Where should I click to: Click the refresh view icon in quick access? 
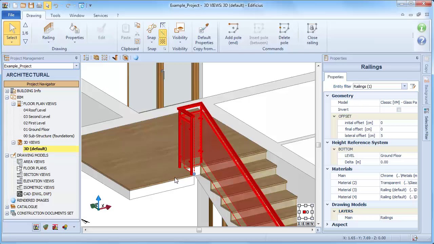tap(81, 5)
